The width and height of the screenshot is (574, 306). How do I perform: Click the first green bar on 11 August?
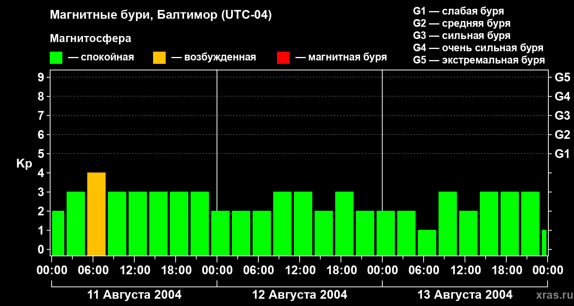click(58, 233)
